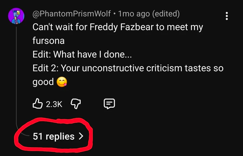Click the chevron beside 51 replies
Viewport: 243px width, 156px height.
(80, 137)
